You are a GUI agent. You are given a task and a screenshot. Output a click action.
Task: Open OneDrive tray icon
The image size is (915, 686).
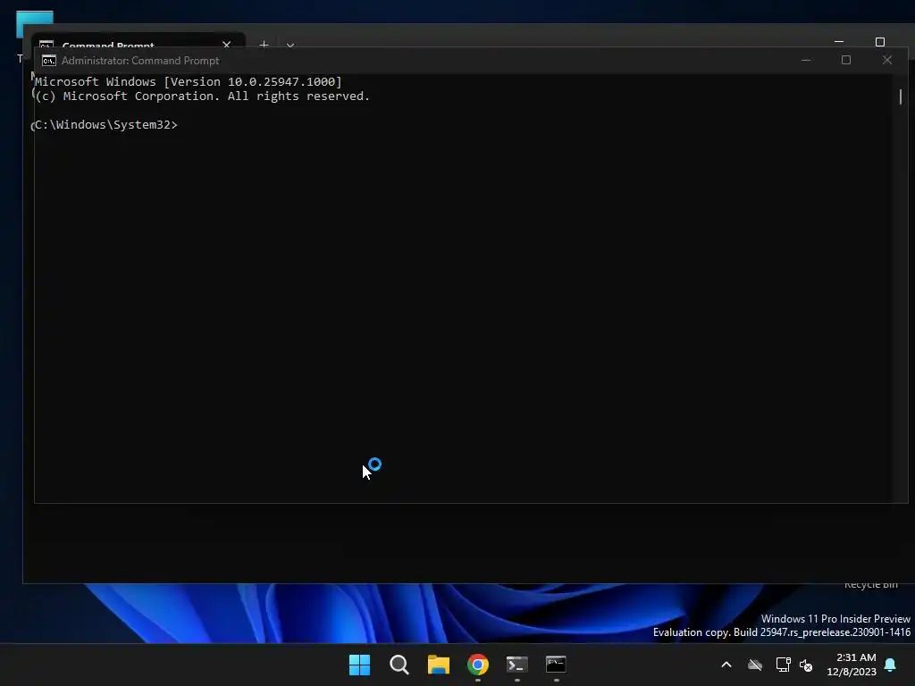tap(755, 665)
